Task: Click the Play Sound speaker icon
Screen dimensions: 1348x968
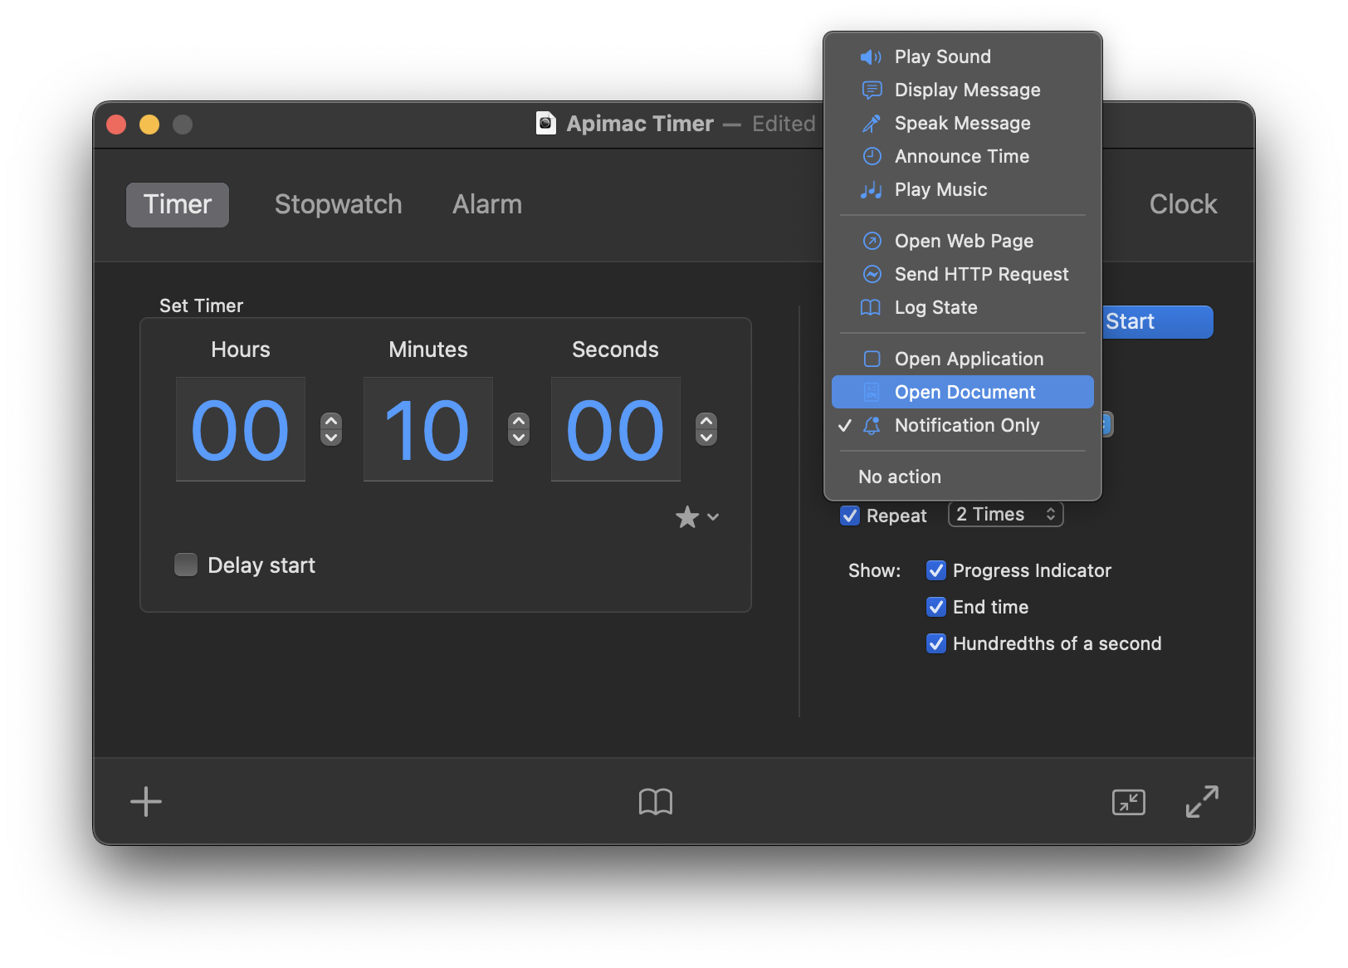Action: [x=871, y=57]
